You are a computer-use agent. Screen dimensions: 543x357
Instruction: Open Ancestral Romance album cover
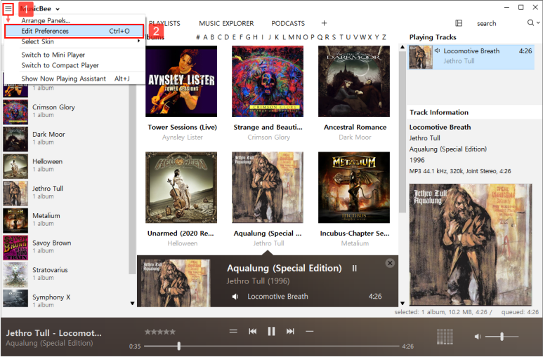354,81
